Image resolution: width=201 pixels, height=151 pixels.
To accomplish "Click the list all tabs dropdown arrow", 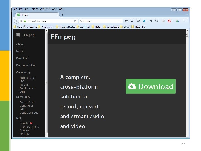I will point(187,15).
